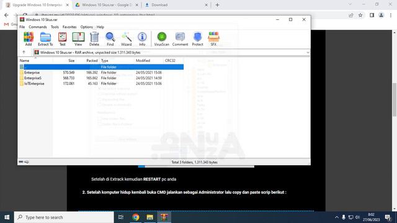
Task: Switch to Windows 10 Skus.rar Google Drive tab
Action: [107, 5]
